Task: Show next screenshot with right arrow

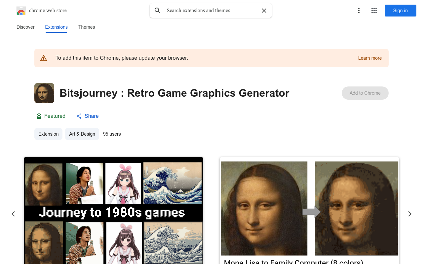Action: pos(410,214)
